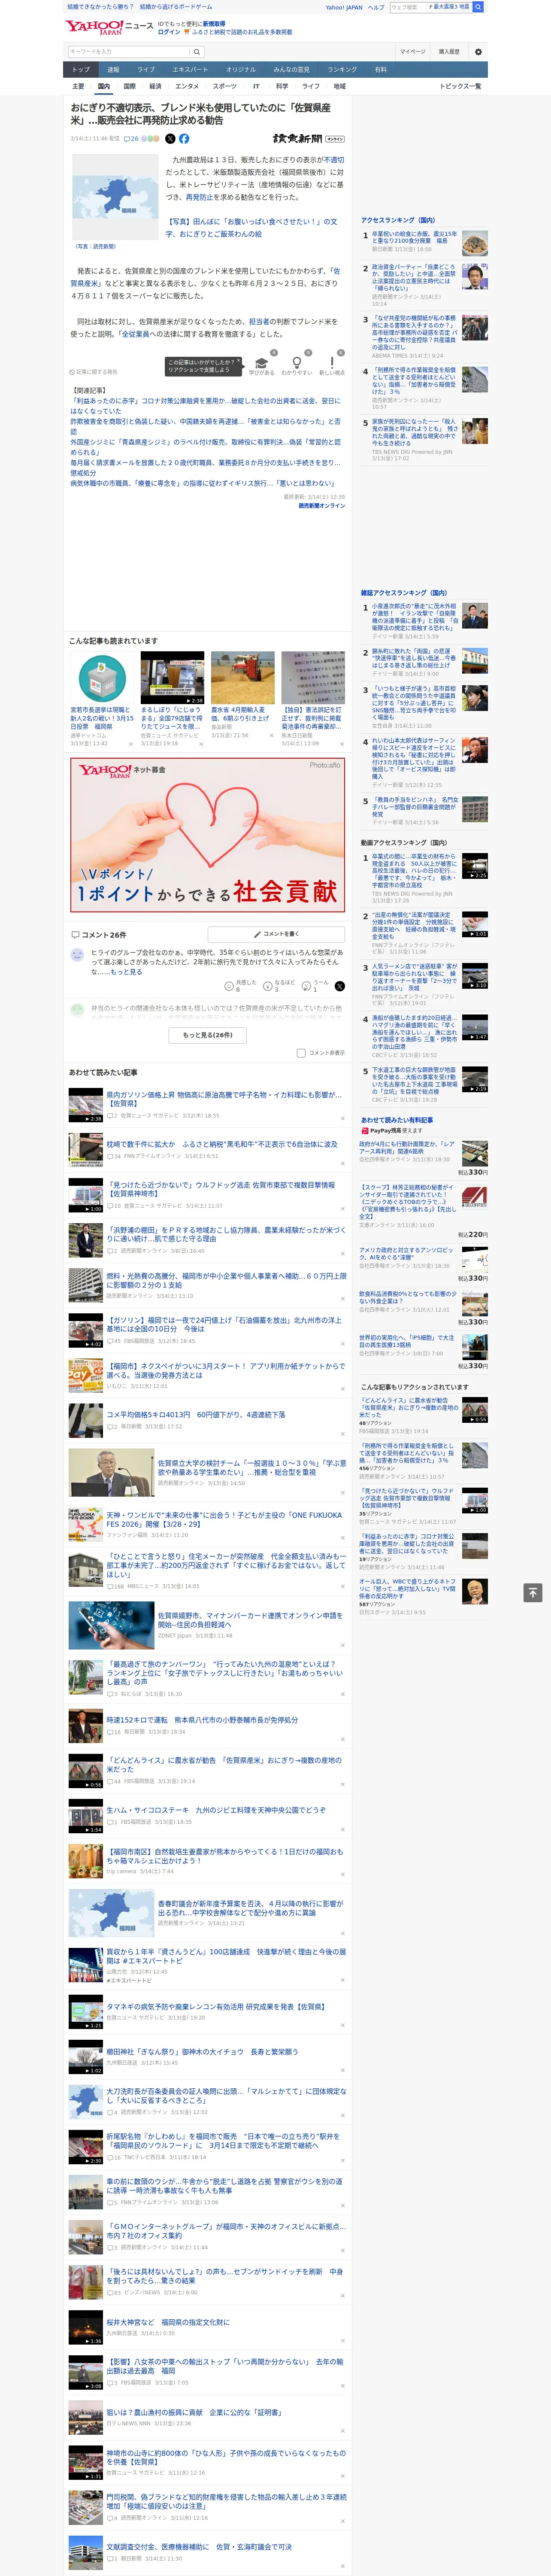
Task: Open マイページ link
Action: click(412, 51)
